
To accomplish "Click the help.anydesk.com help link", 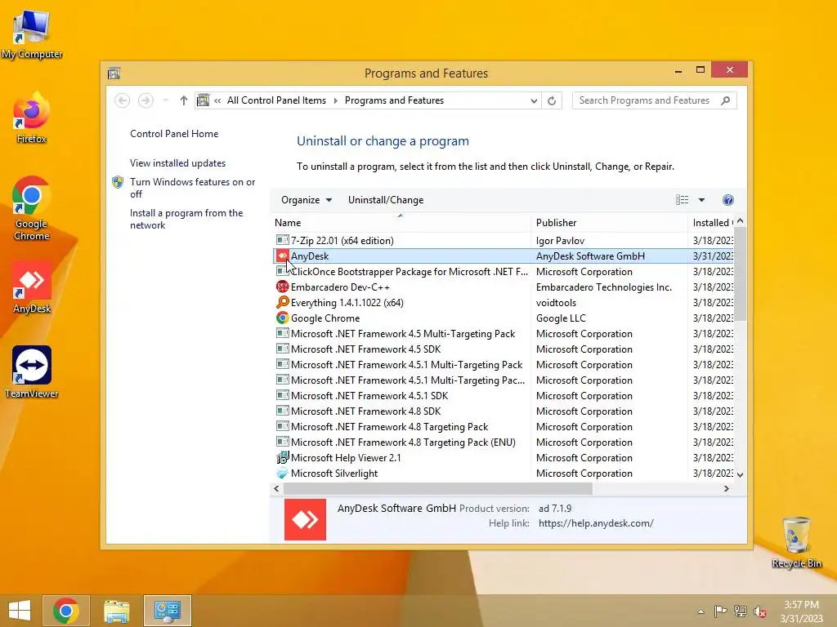I will tap(596, 523).
